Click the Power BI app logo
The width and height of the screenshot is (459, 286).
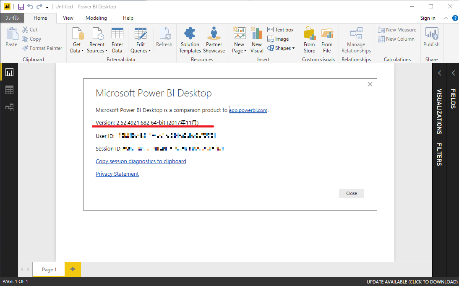(7, 6)
